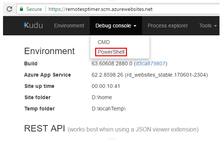
Task: Choose CMD from the debug console menu
Action: tap(104, 42)
